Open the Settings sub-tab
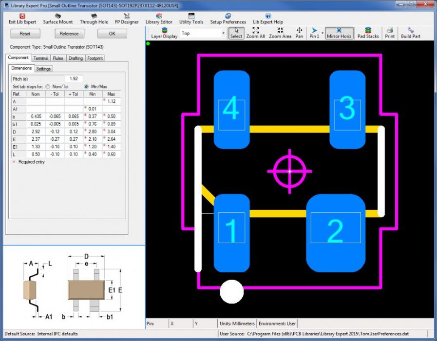 pos(43,69)
